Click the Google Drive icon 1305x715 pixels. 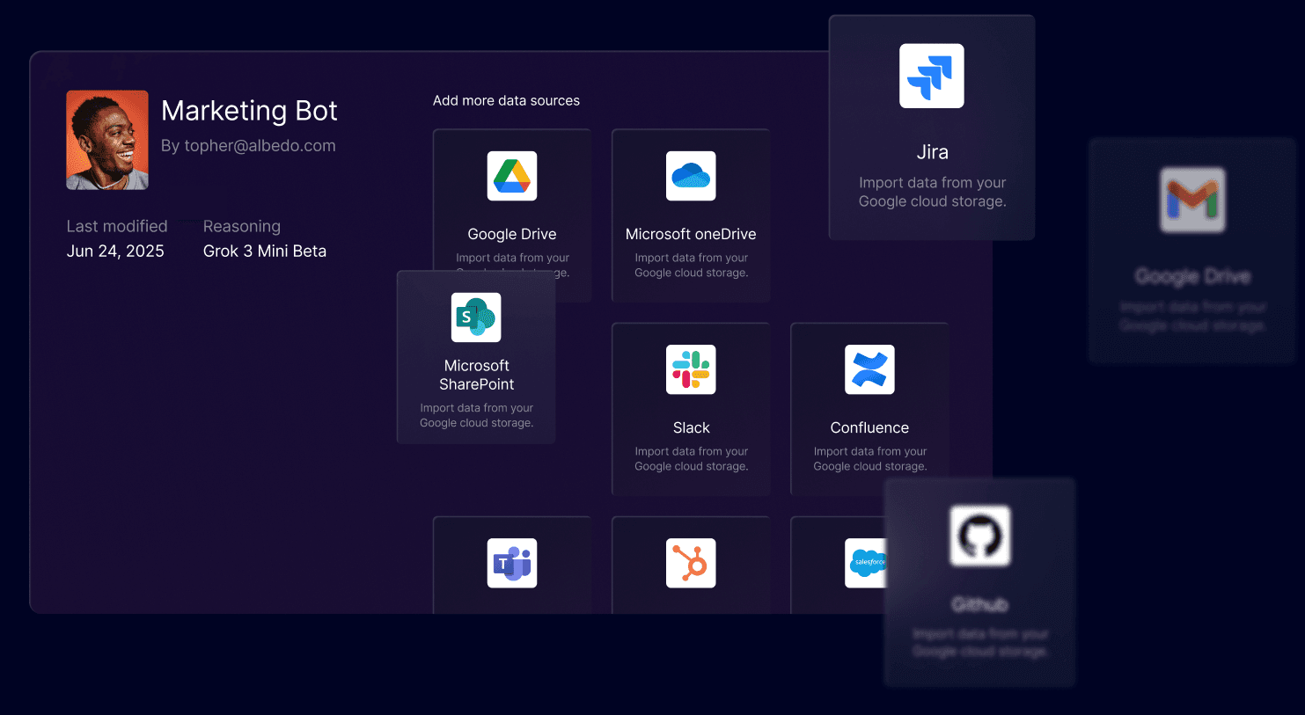click(x=512, y=176)
